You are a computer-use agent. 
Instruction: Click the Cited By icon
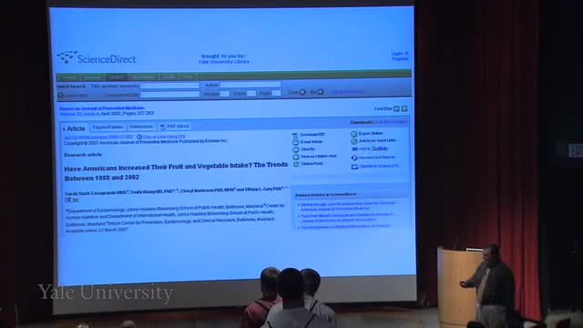click(x=295, y=149)
